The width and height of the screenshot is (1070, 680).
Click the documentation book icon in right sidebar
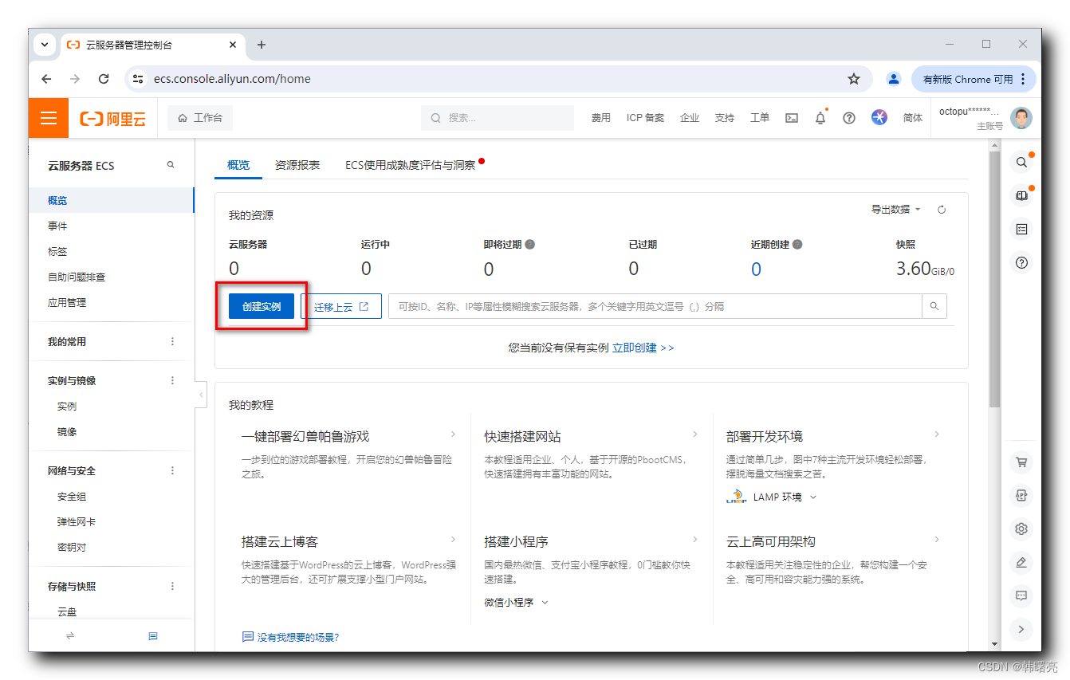click(1021, 195)
